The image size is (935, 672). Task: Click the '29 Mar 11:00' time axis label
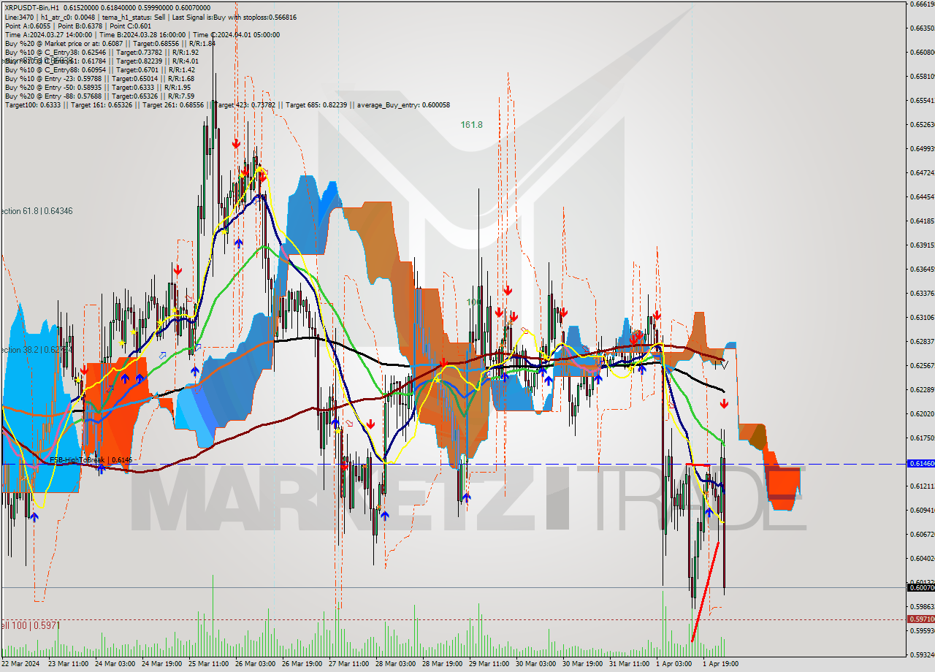pos(489,664)
